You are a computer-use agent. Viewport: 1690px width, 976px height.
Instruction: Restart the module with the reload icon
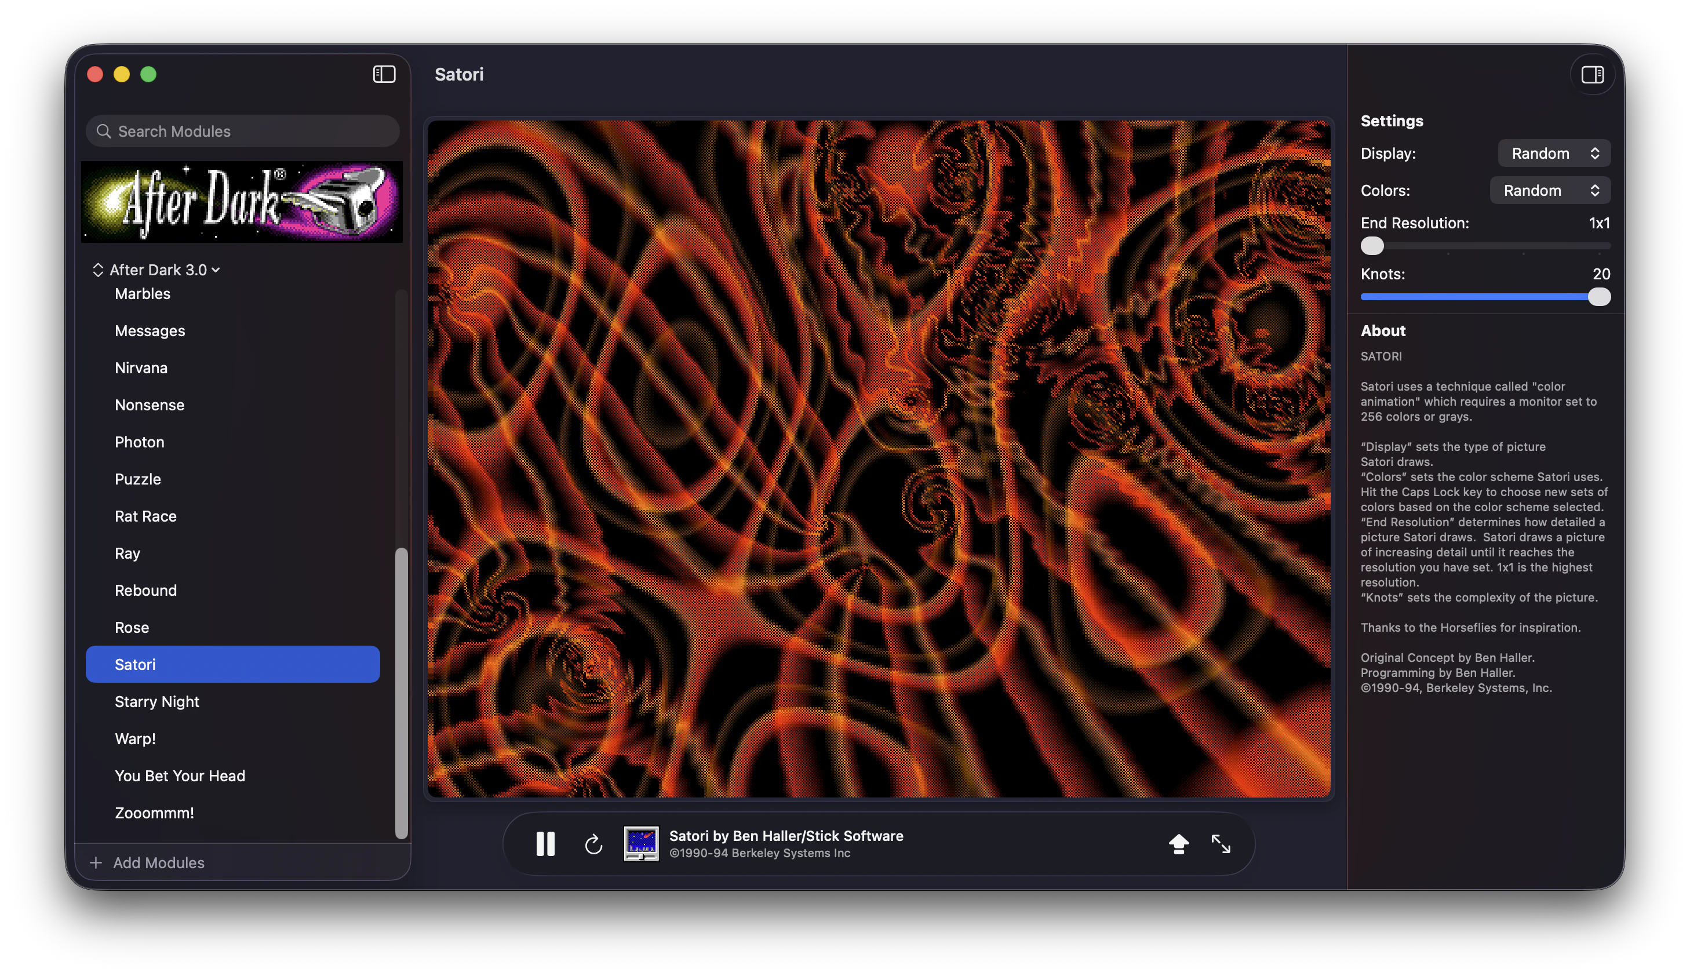(593, 844)
